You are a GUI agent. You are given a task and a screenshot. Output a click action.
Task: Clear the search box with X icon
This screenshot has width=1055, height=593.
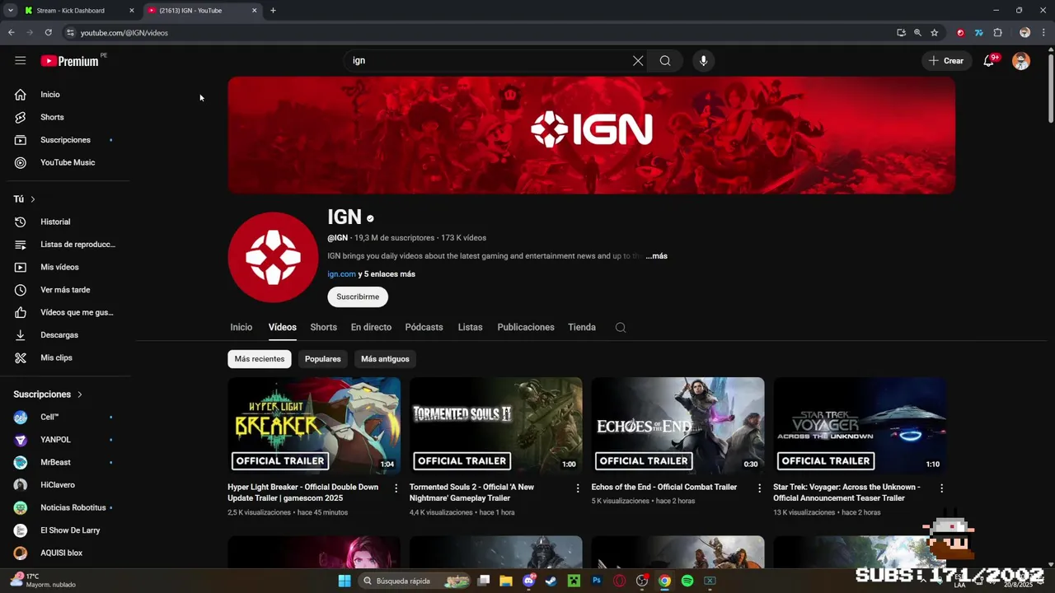pyautogui.click(x=638, y=61)
